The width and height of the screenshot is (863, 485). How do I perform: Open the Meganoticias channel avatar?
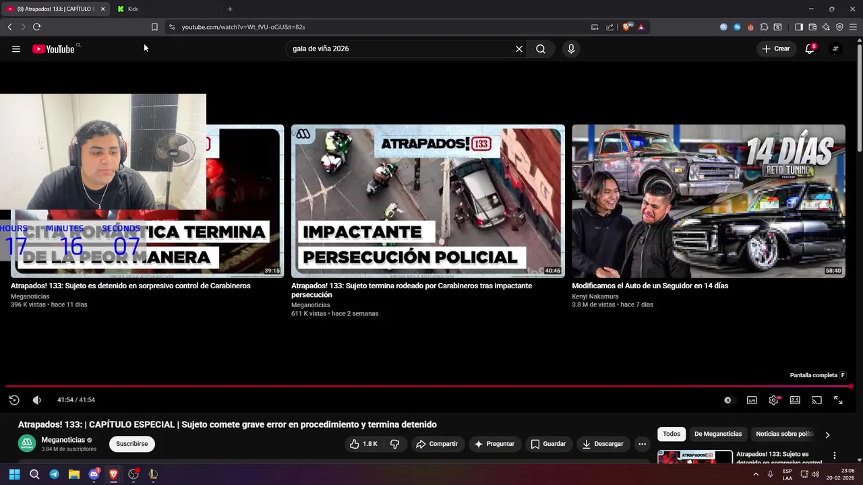pyautogui.click(x=27, y=444)
